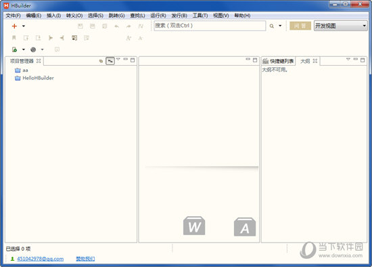Click the increase font size A+ icon
Screen dimensions: 372x267
pyautogui.click(x=129, y=38)
